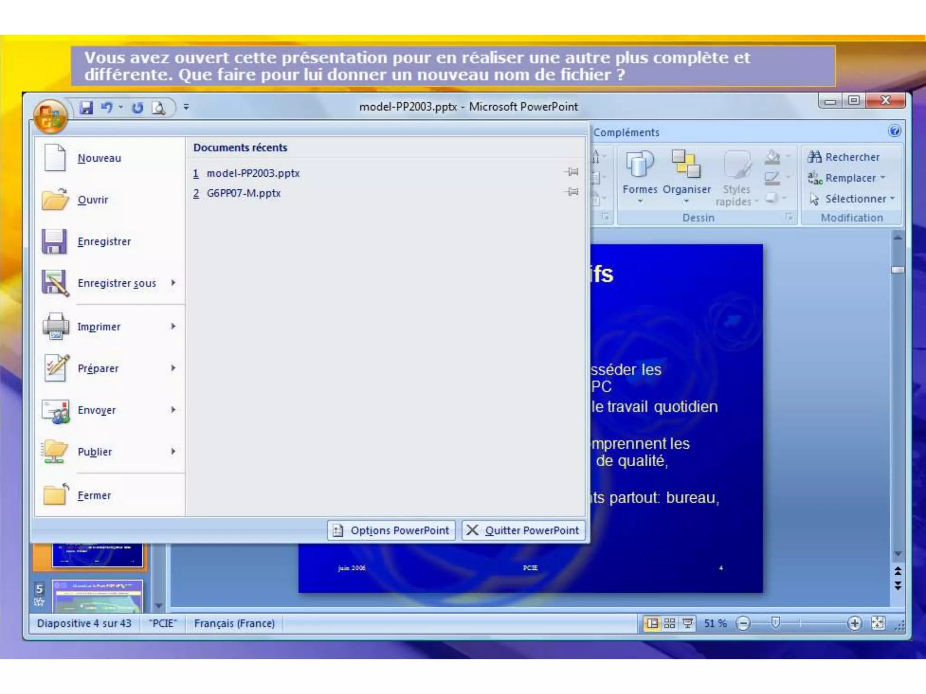This screenshot has width=926, height=694.
Task: Switch to Normal view icon
Action: (x=652, y=624)
